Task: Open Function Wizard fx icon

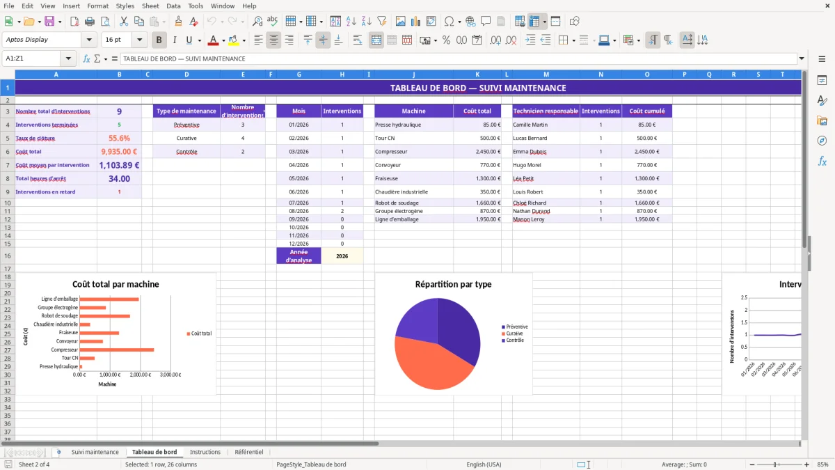Action: [x=86, y=59]
